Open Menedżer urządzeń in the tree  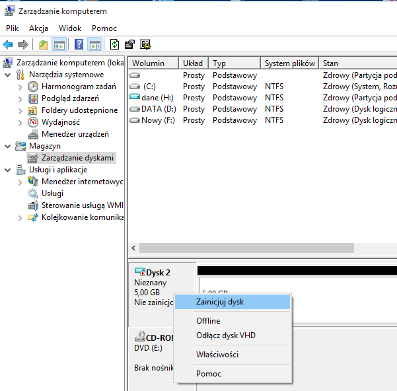pos(75,134)
